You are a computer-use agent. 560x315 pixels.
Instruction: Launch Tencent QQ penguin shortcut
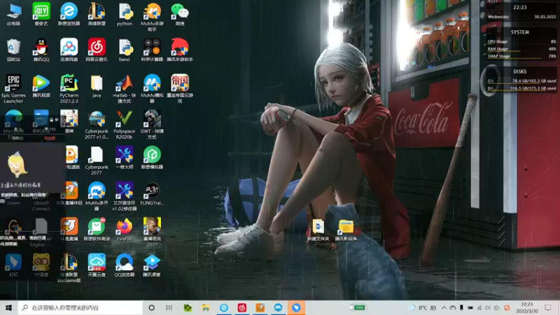(x=41, y=50)
